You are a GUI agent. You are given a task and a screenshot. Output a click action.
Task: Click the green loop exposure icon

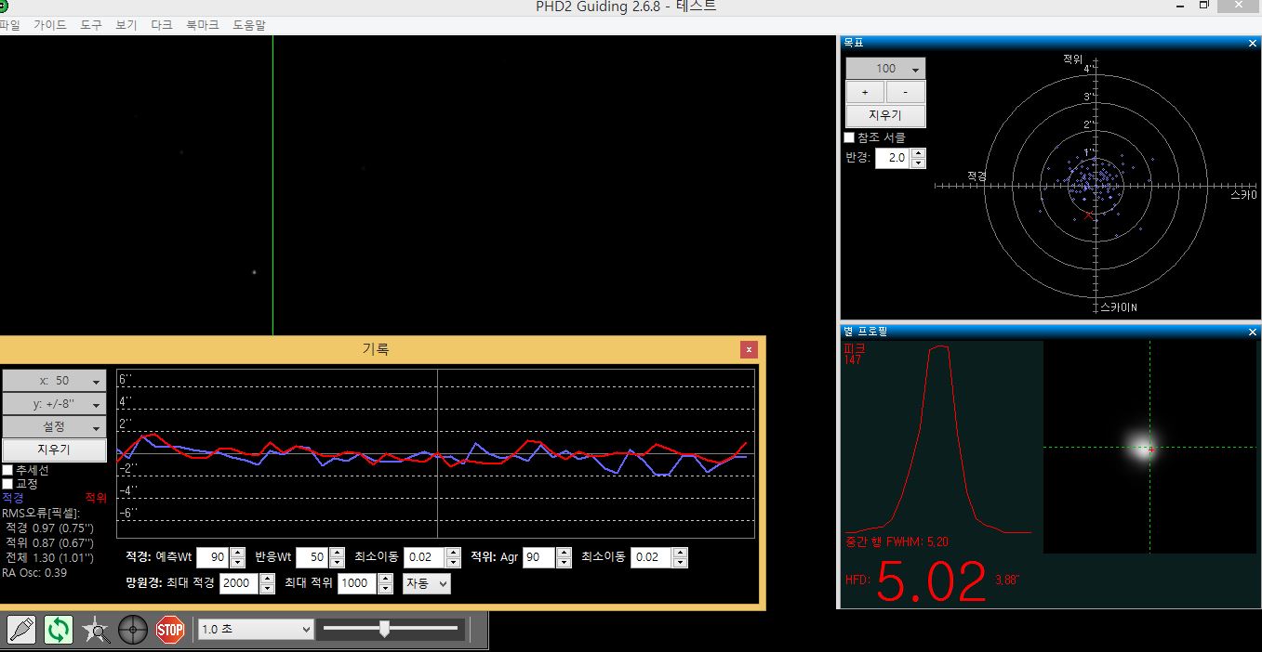click(58, 630)
